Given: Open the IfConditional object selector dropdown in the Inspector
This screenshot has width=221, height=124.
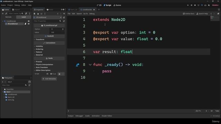Looking at the screenshot, I should [x=48, y=17].
